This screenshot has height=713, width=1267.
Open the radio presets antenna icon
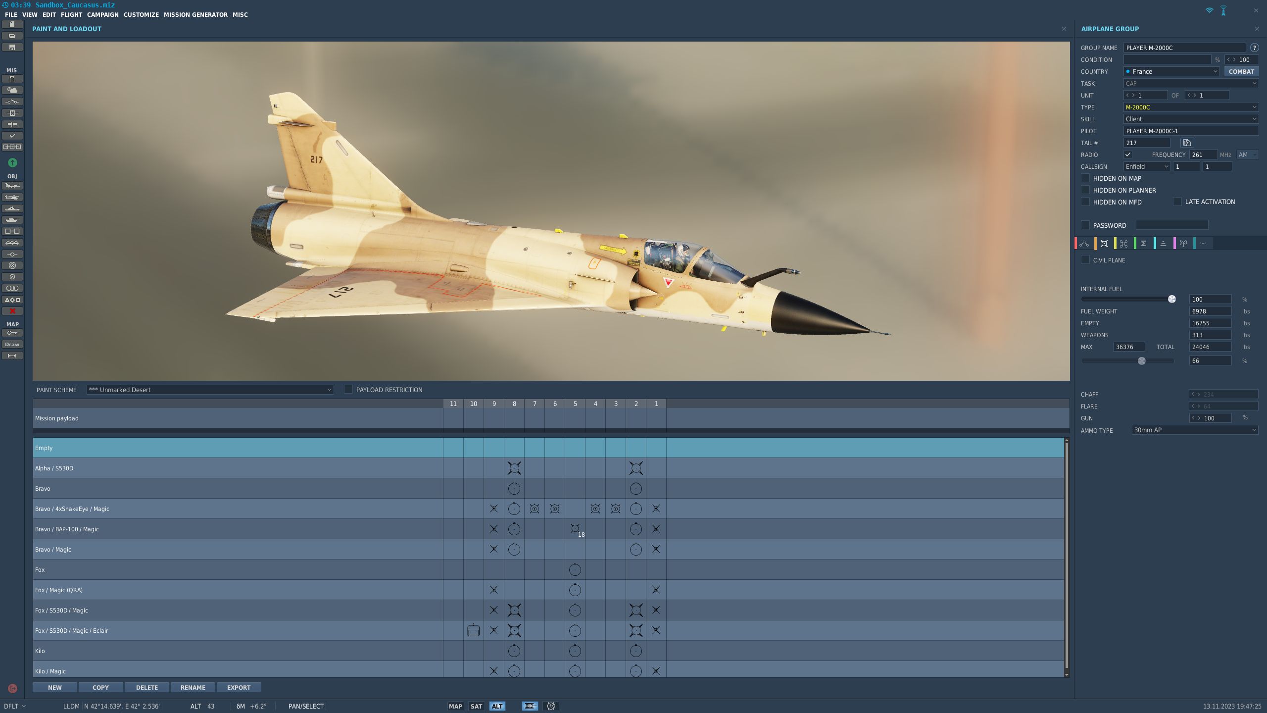1183,244
